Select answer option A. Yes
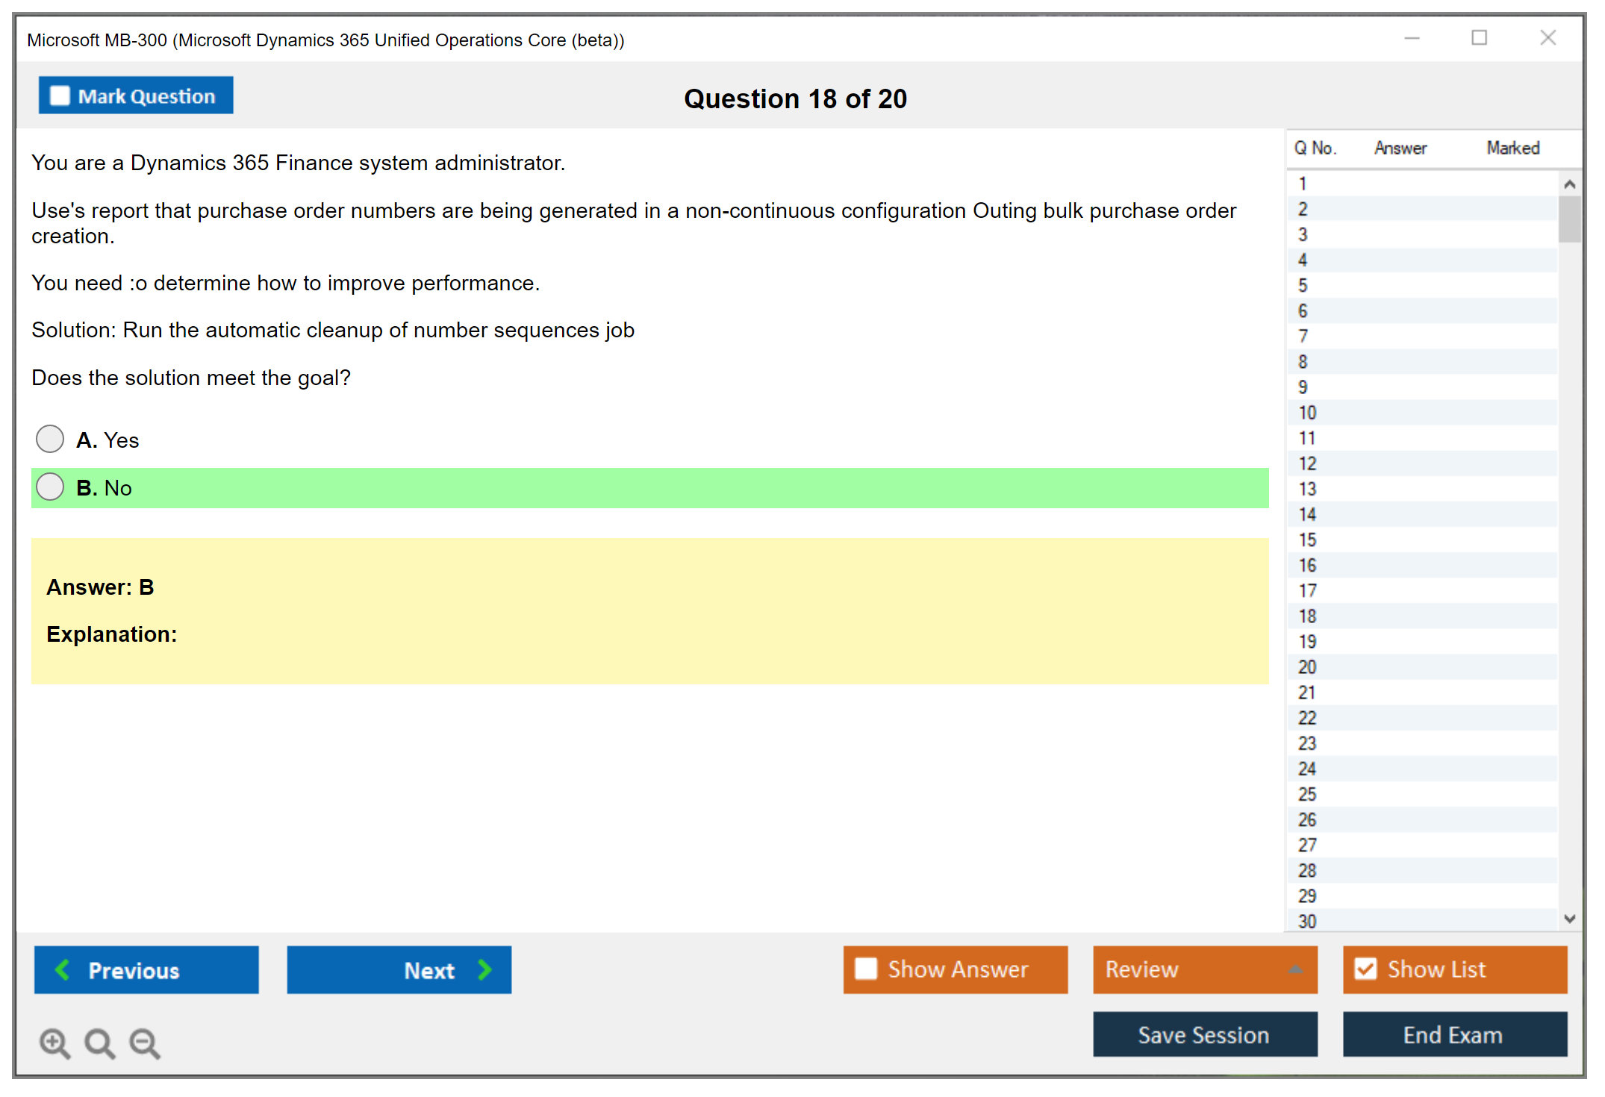1605x1097 pixels. click(x=50, y=440)
